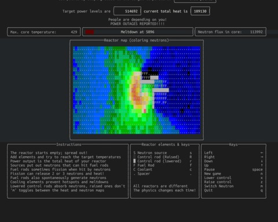Click 'Max. core temperature:' label
The height and width of the screenshot is (222, 278).
[33, 32]
